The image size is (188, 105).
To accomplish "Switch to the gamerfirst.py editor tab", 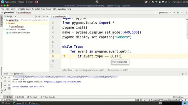I will coord(59,17).
